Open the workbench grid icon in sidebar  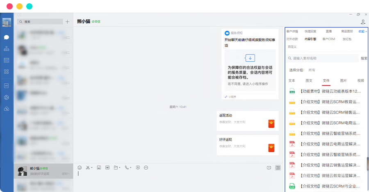[x=7, y=71]
